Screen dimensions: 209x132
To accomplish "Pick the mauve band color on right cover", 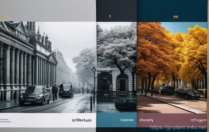I will (172, 120).
